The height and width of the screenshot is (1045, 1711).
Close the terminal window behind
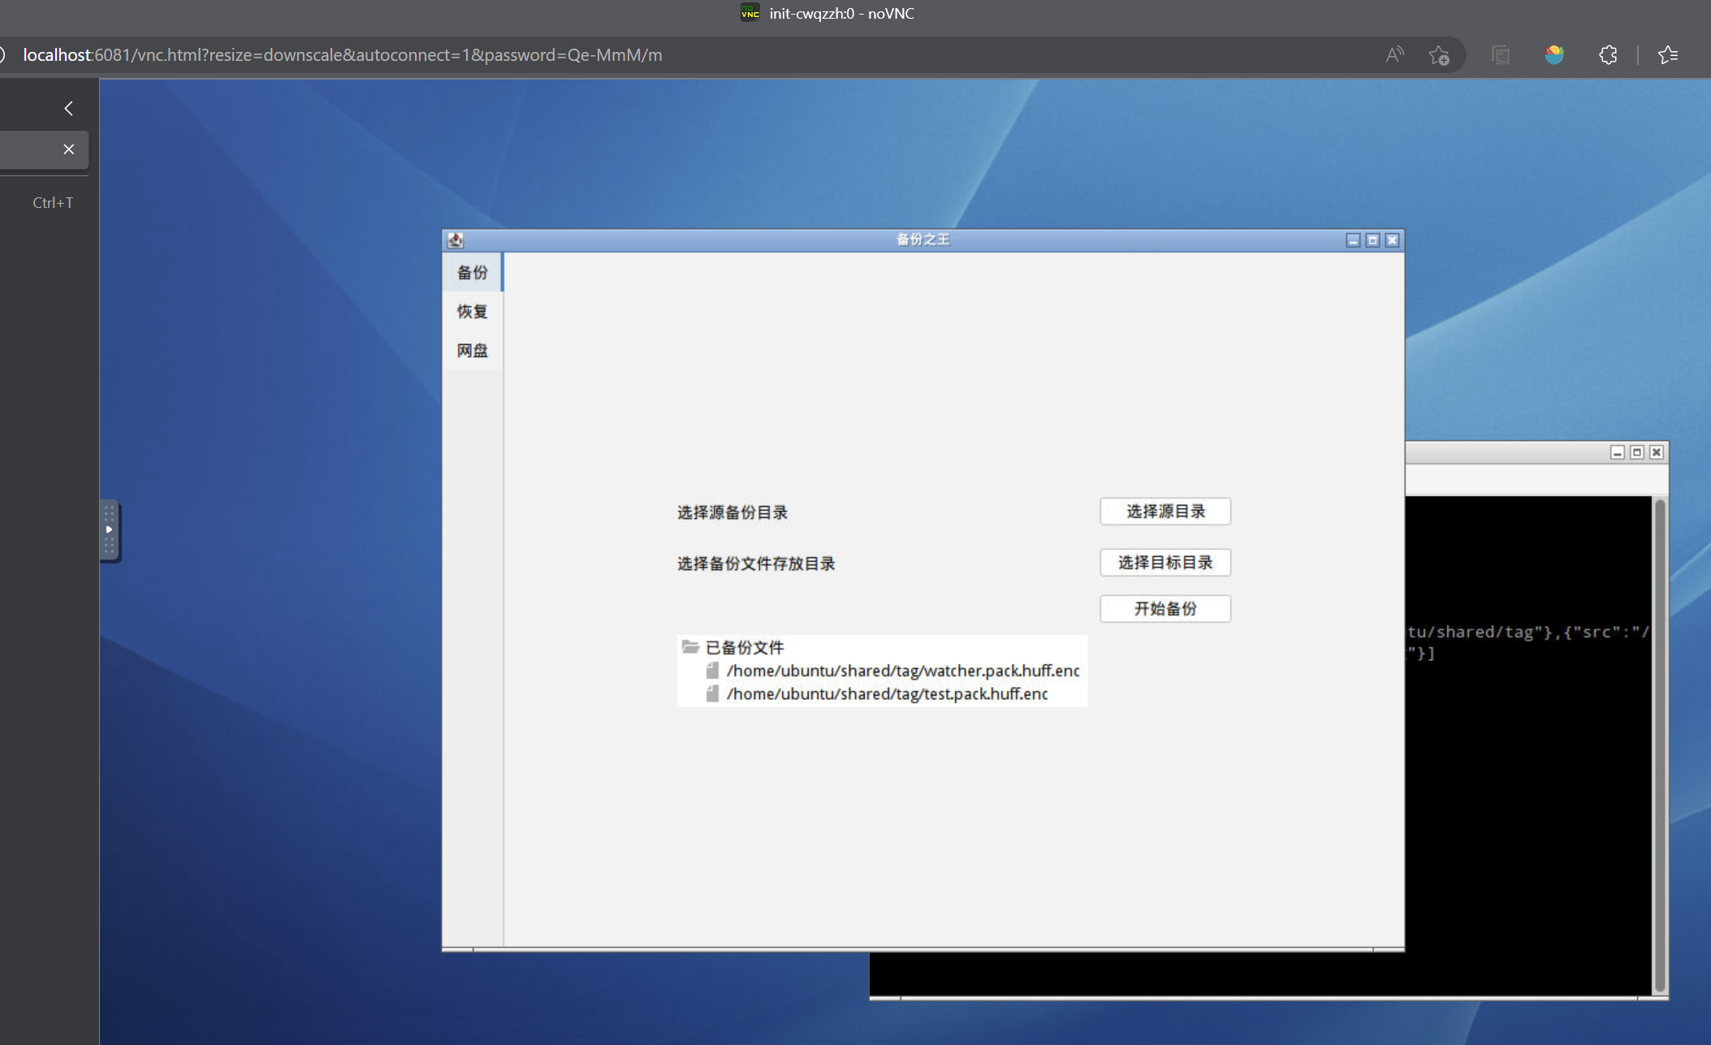(1657, 452)
